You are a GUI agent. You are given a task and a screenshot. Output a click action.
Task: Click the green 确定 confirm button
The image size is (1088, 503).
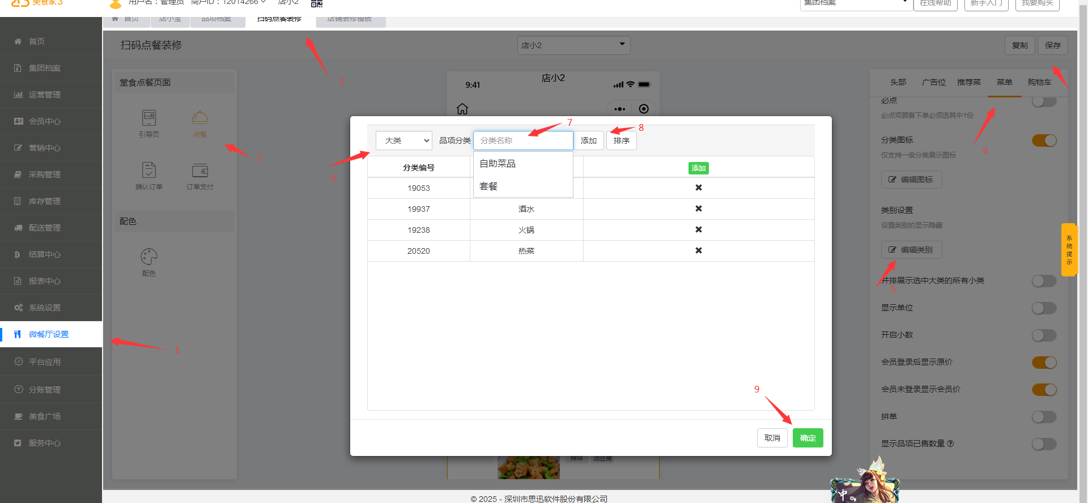coord(807,438)
